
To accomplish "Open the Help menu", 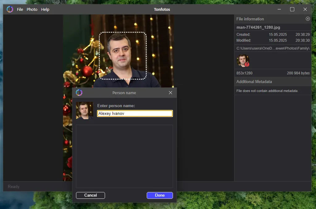I will pyautogui.click(x=45, y=10).
